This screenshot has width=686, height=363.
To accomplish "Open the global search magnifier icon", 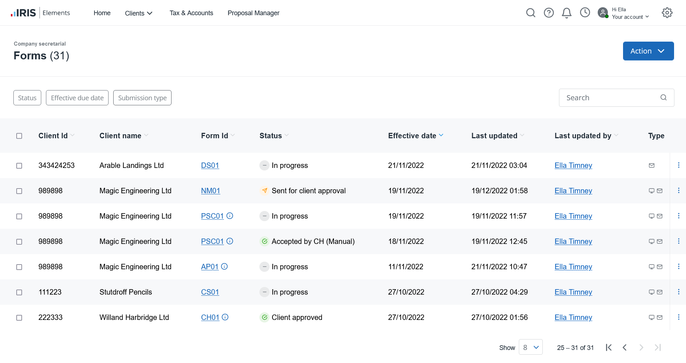I will (x=530, y=13).
